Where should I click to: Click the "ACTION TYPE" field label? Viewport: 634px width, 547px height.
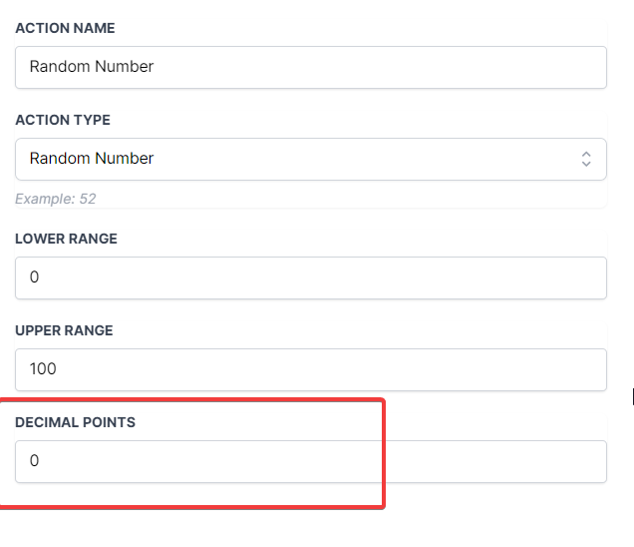63,120
